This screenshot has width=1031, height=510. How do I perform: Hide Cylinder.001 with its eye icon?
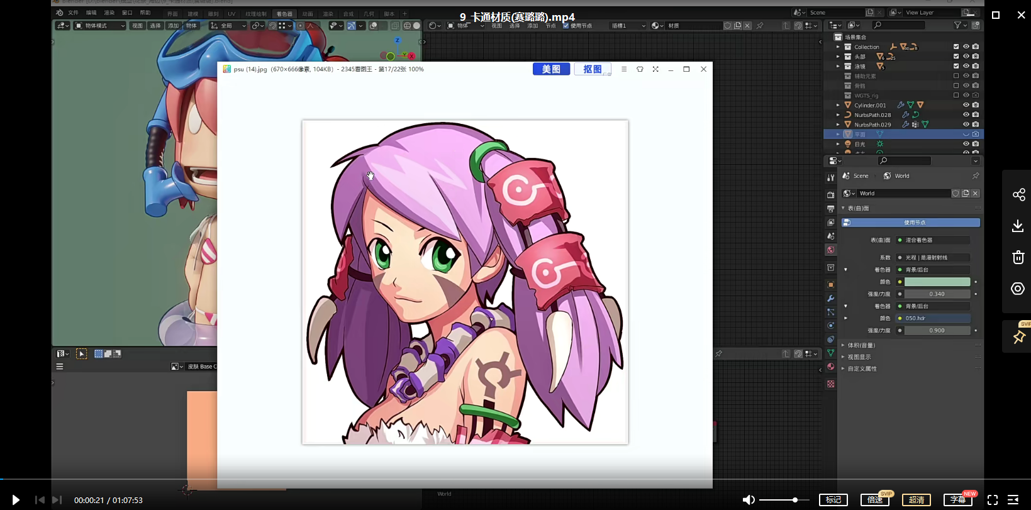point(966,105)
